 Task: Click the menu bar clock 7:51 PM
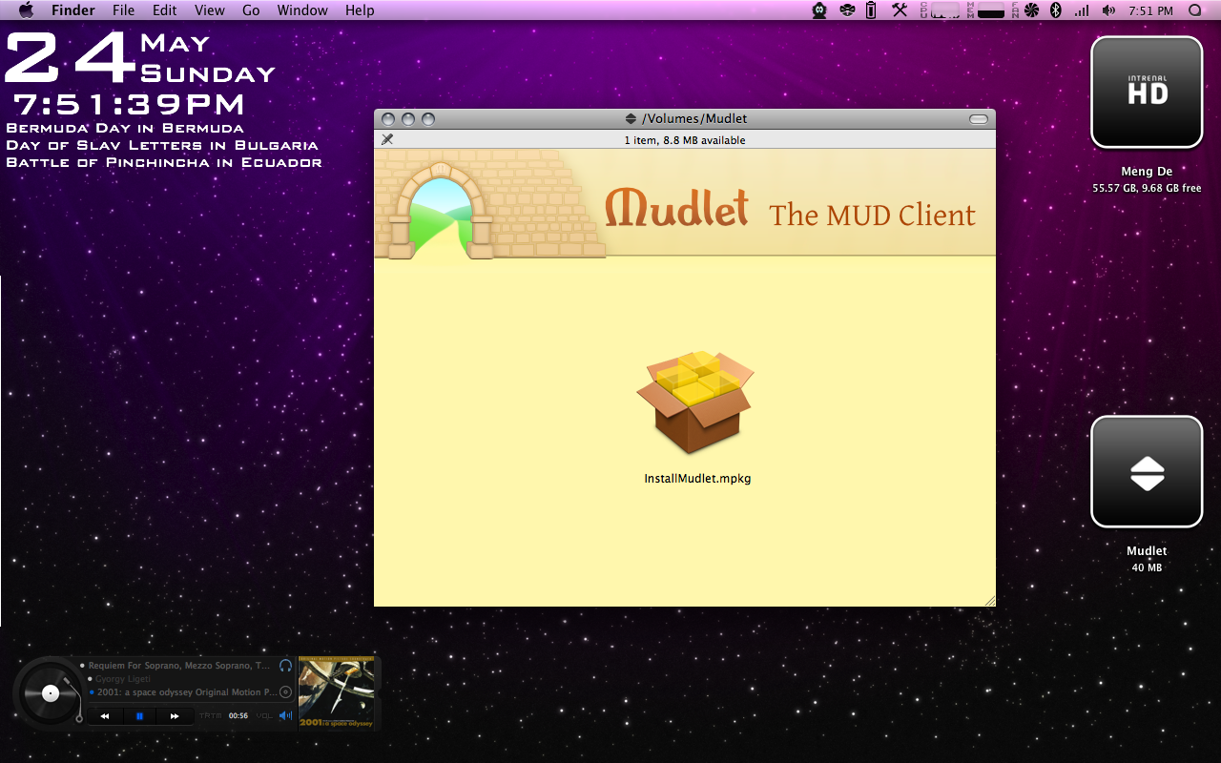coord(1150,10)
